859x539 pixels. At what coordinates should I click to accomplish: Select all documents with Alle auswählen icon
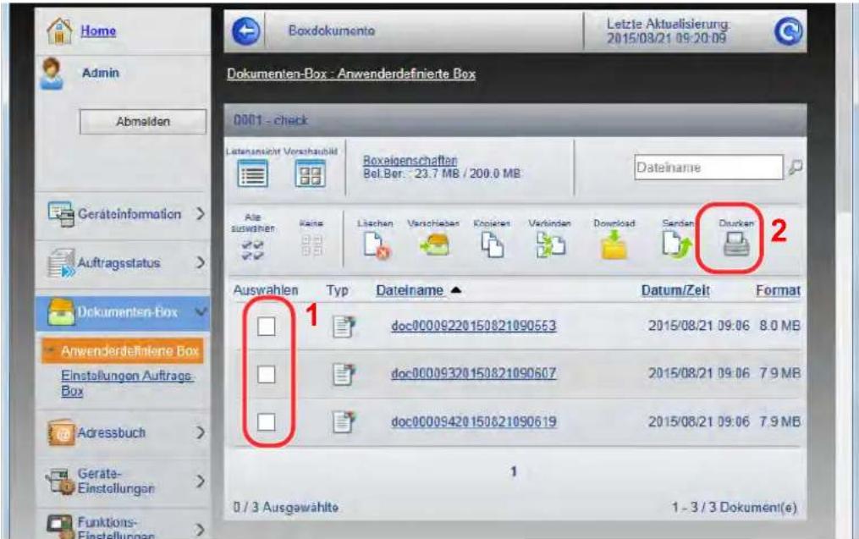coord(252,250)
